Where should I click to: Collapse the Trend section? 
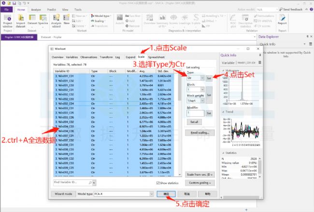click(x=223, y=112)
